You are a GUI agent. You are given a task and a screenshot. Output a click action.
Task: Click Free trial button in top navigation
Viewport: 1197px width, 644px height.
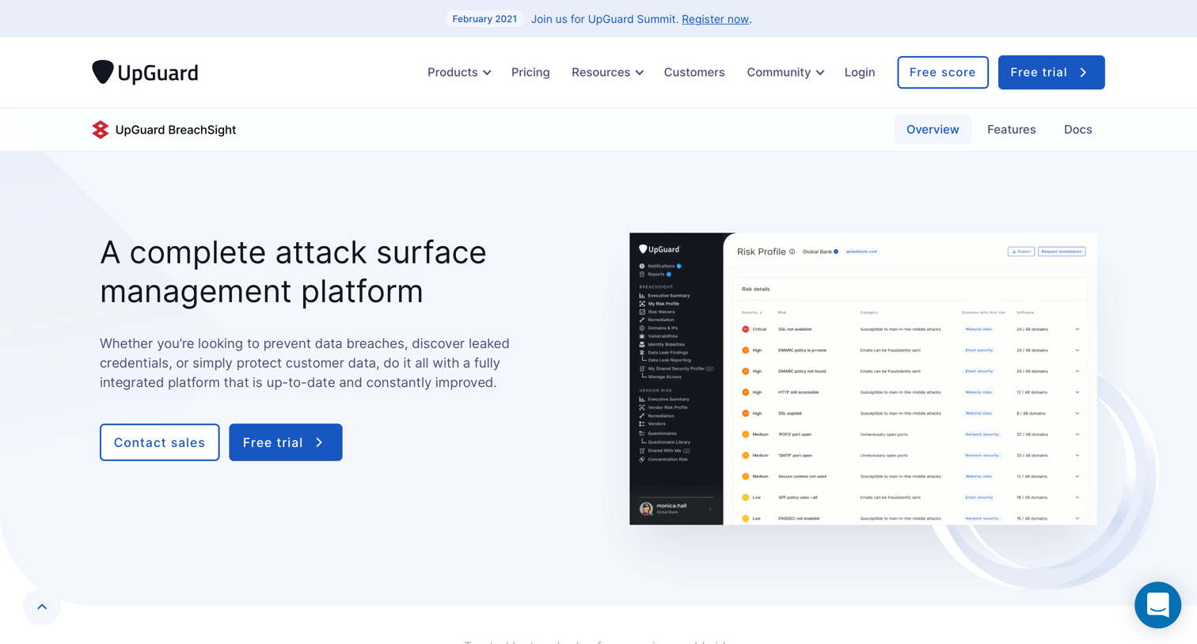click(x=1051, y=72)
